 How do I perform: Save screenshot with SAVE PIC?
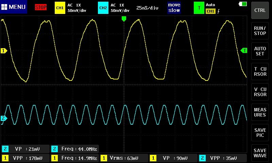click(x=260, y=133)
